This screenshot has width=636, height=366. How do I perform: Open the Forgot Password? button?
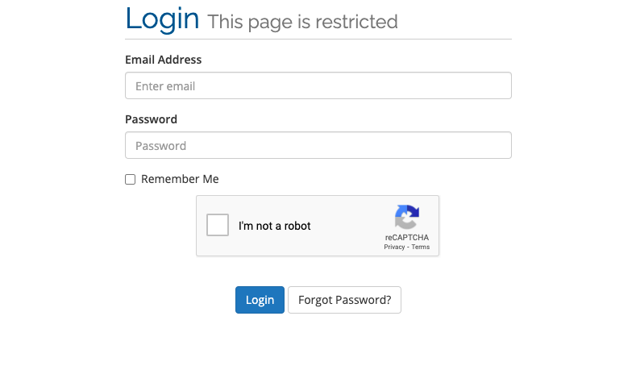click(x=344, y=300)
